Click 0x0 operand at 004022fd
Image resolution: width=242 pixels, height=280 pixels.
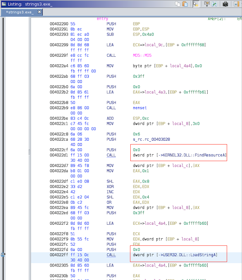click(x=137, y=250)
